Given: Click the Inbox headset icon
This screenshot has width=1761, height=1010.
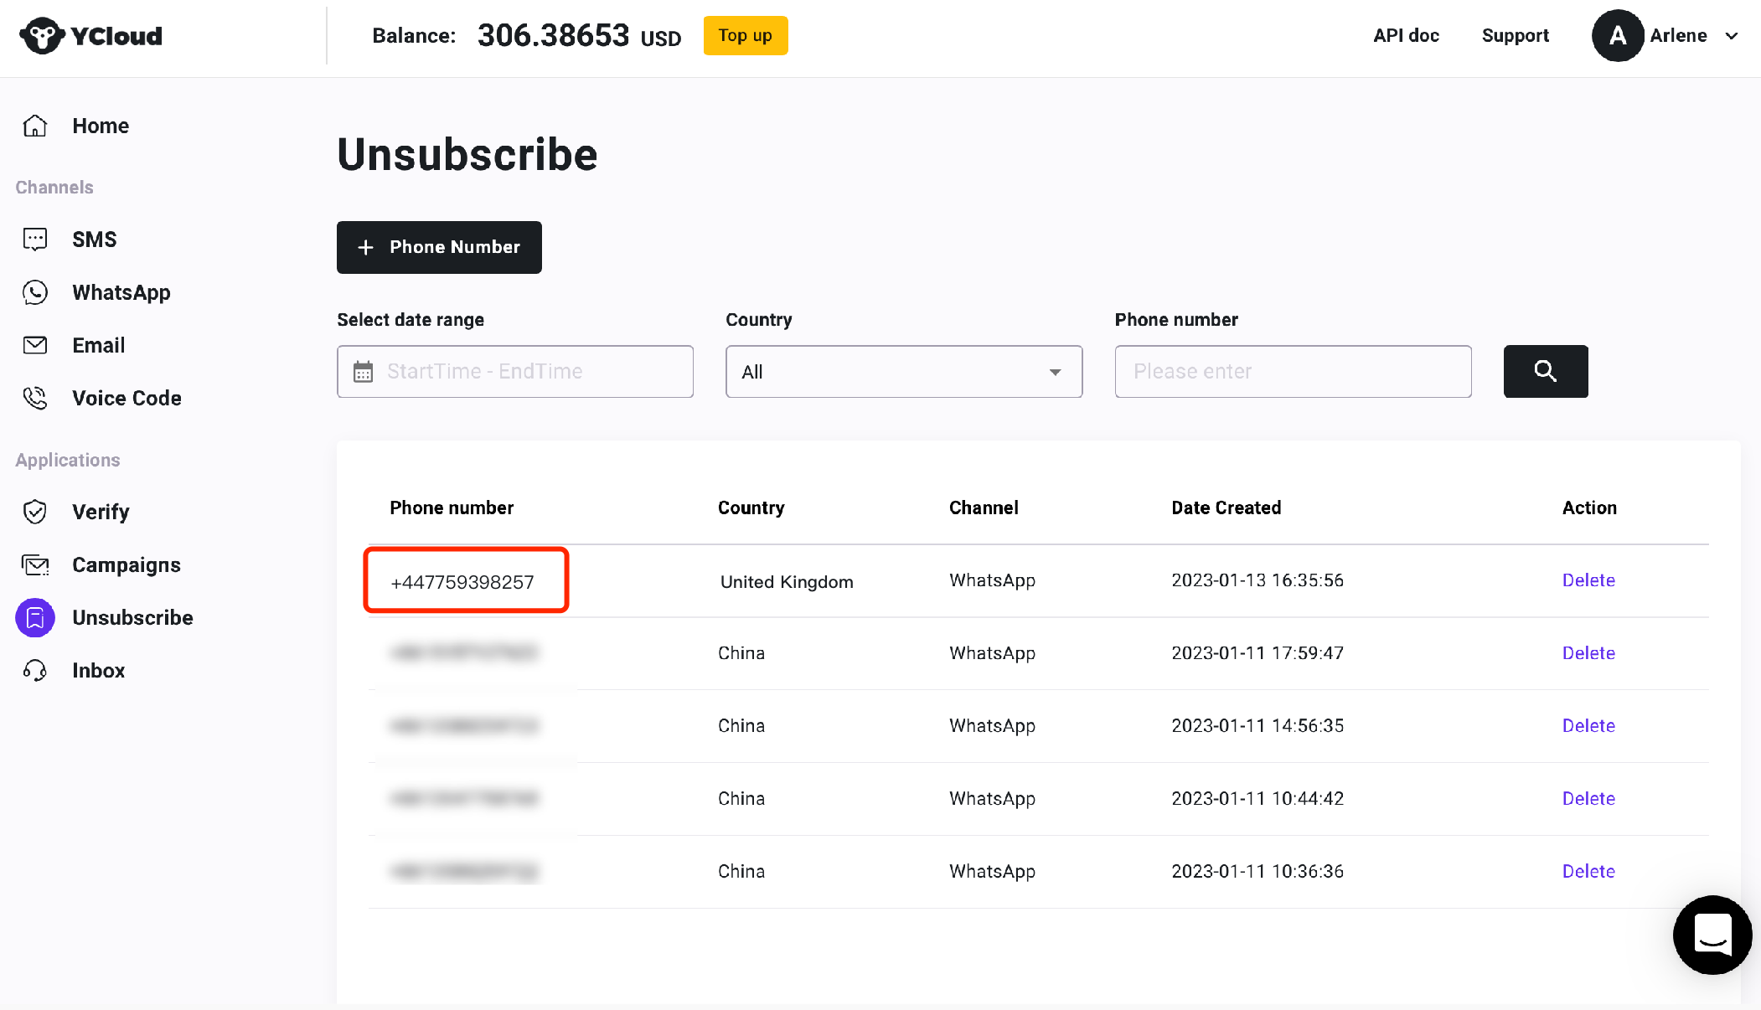Looking at the screenshot, I should click(x=35, y=670).
